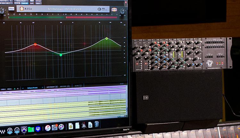The image size is (240, 138).
Task: Open the disk image file in Dock
Action: 90,125
